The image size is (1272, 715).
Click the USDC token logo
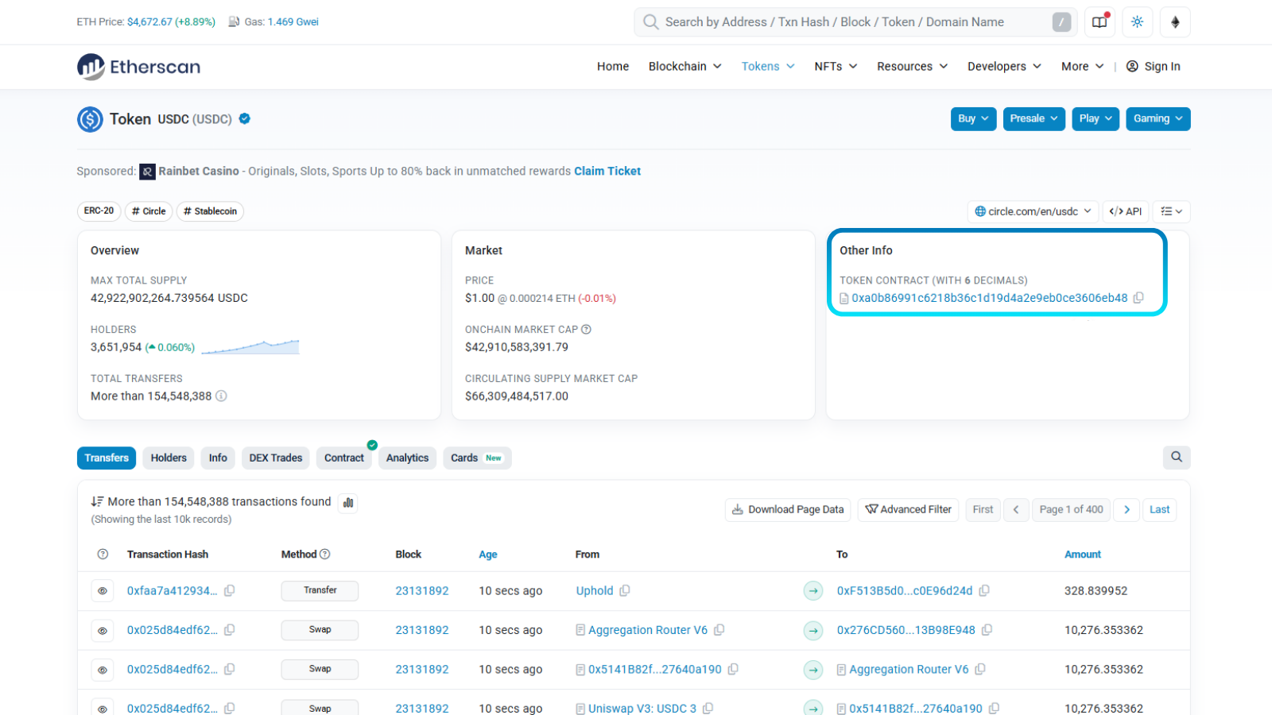point(90,119)
